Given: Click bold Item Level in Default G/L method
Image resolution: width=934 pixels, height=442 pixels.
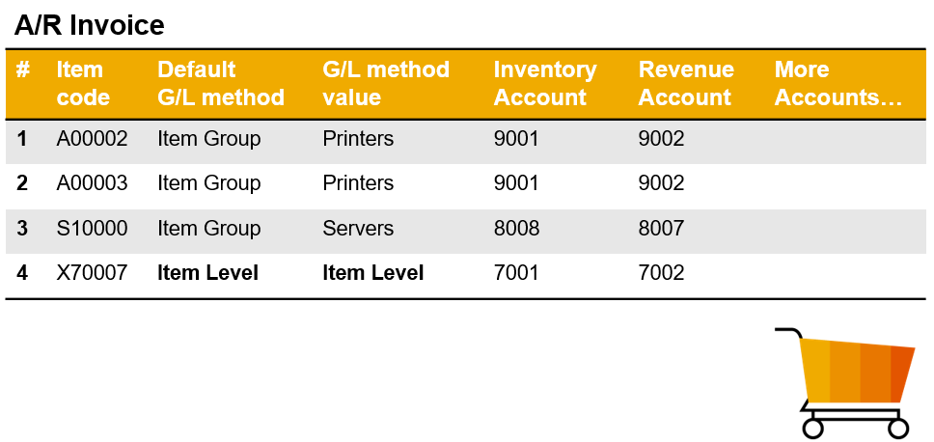Looking at the screenshot, I should [x=207, y=273].
